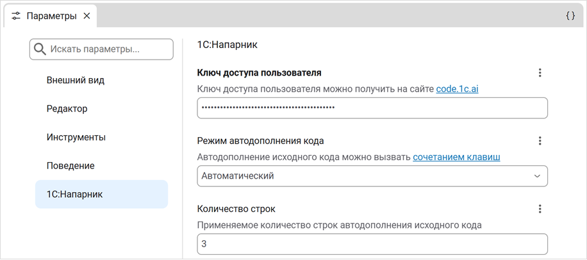Click the magnifier icon in search box
Viewport: 587px width, 260px height.
(40, 49)
